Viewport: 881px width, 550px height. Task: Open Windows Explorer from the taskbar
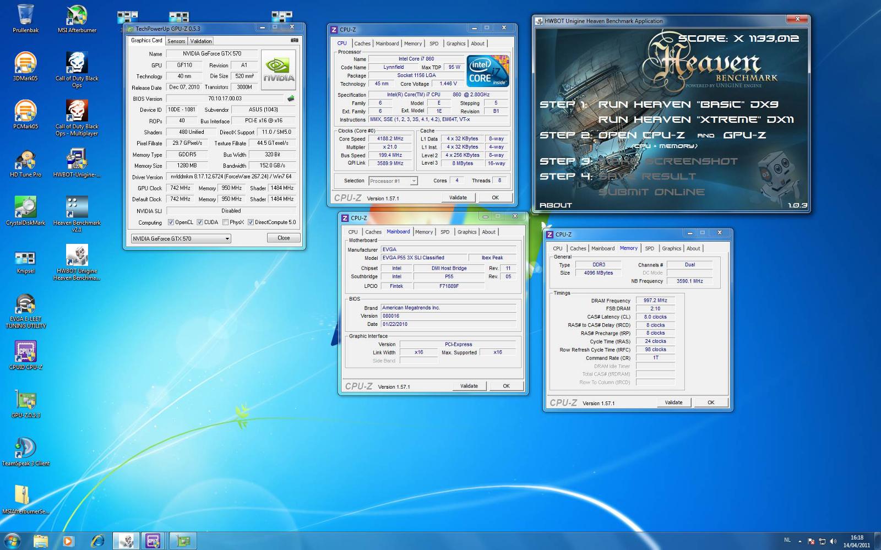pos(41,541)
